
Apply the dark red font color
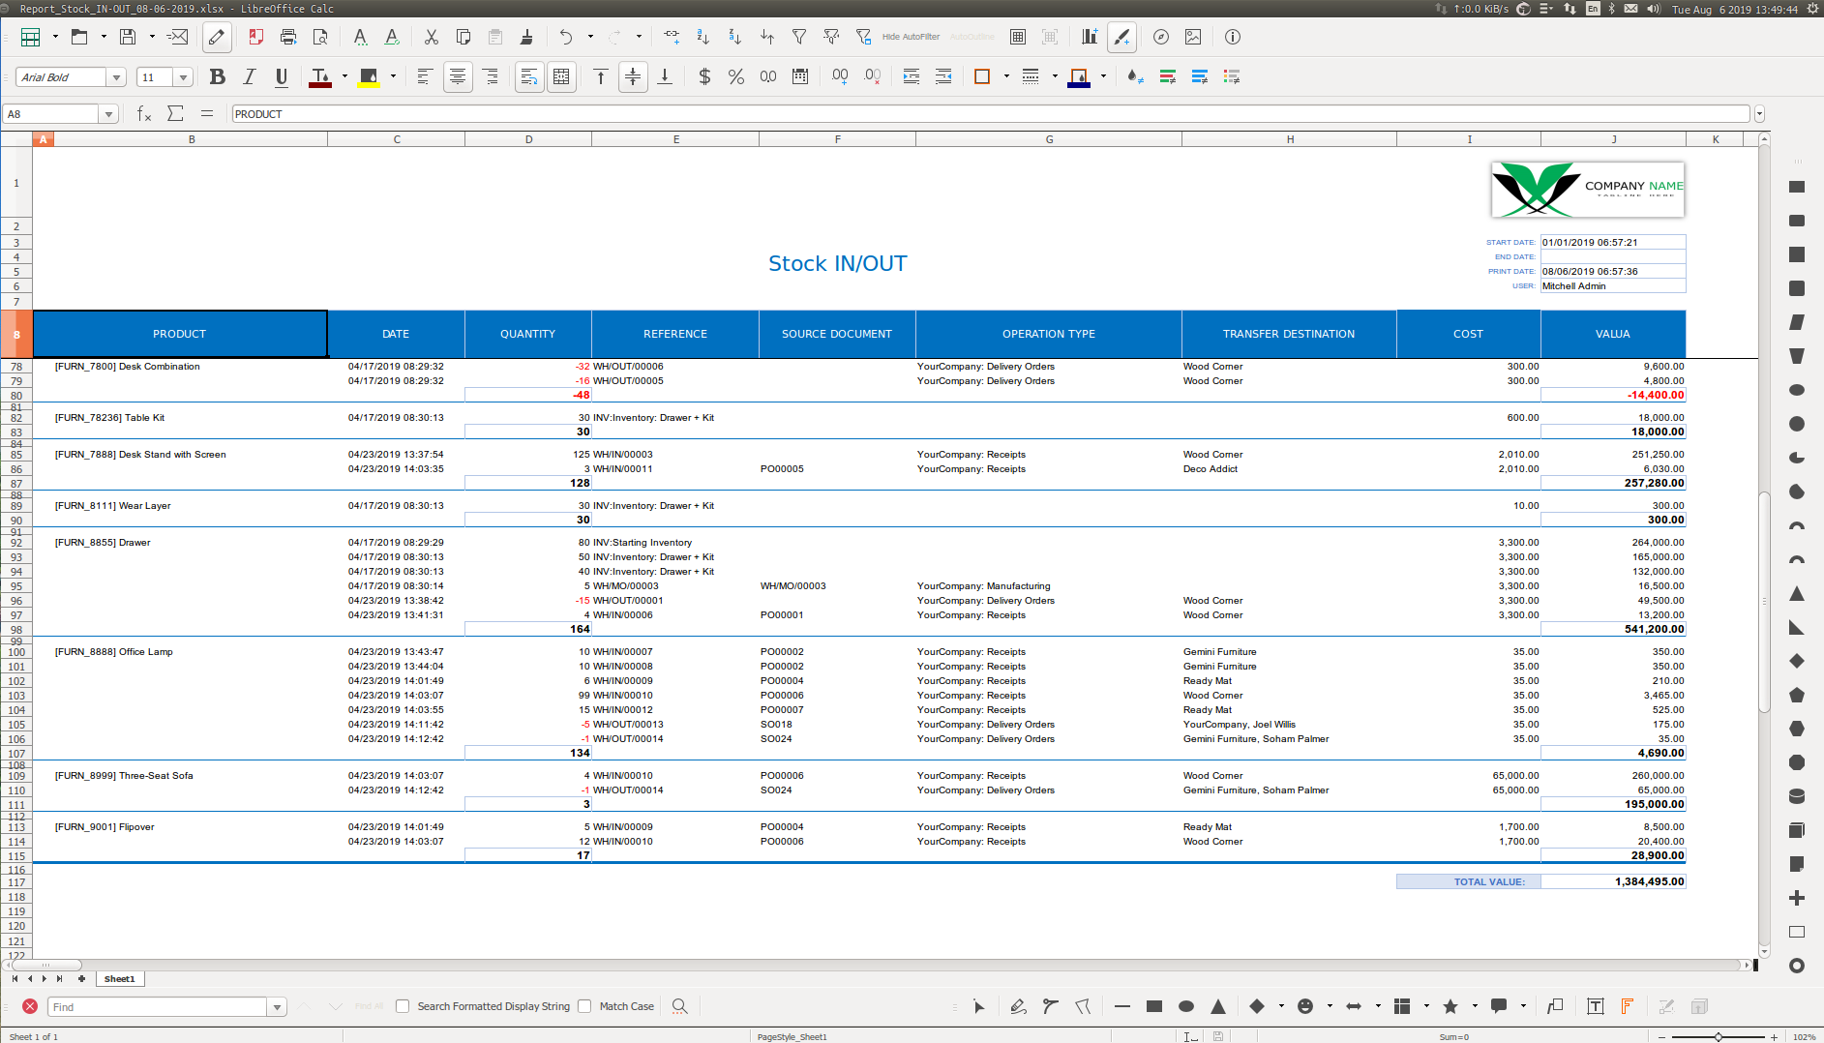click(320, 76)
